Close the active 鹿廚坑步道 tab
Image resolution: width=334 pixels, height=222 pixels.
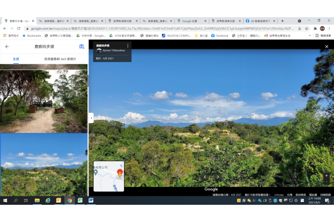(33, 21)
